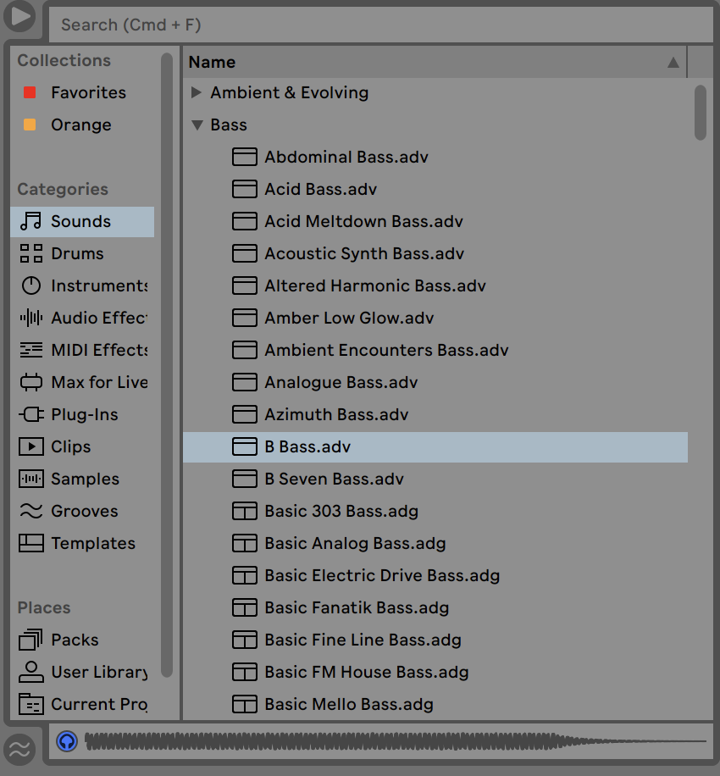Click the Drums category grid icon
This screenshot has width=720, height=776.
[30, 253]
